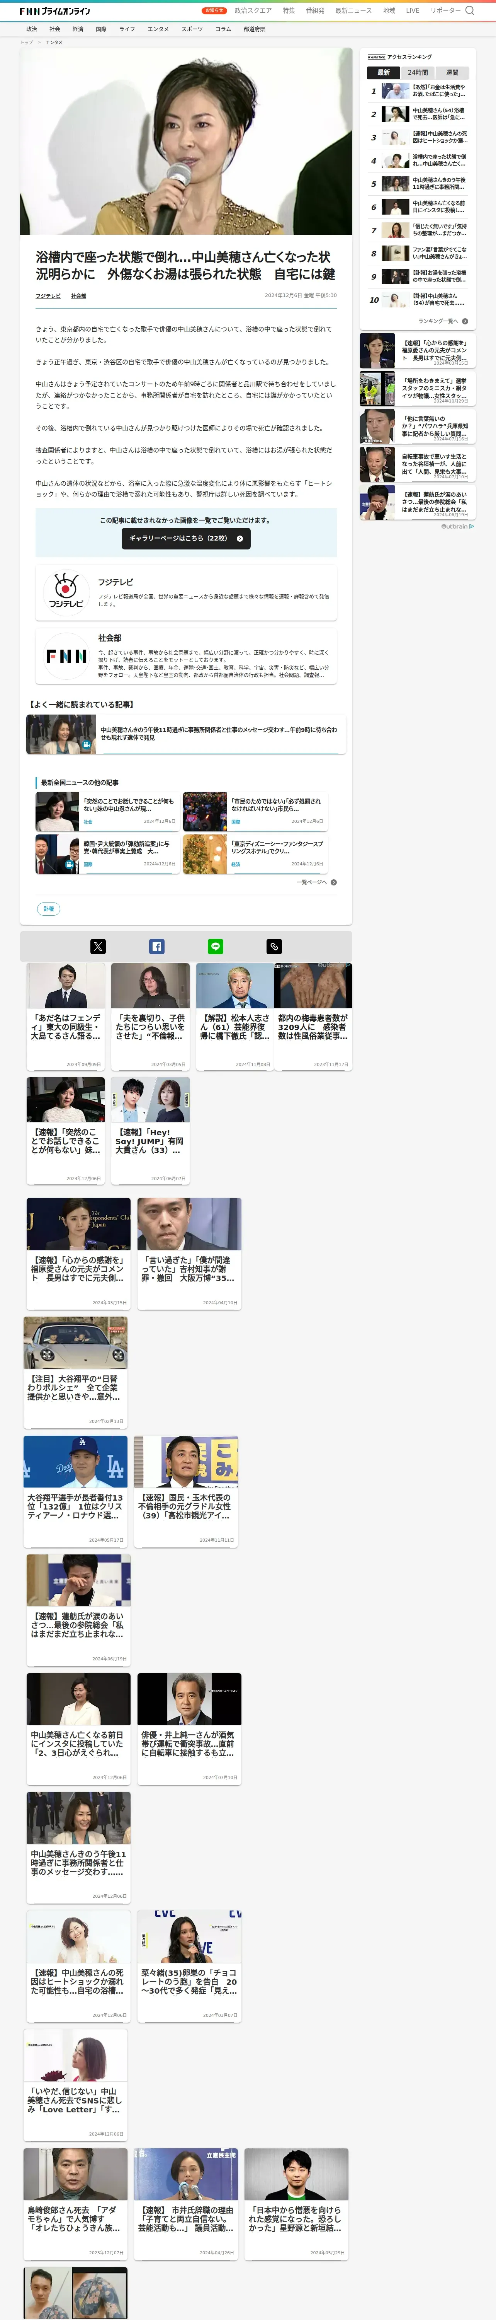Screen dimensions: 496x2320
Task: Go to コラム category
Action: coord(223,29)
